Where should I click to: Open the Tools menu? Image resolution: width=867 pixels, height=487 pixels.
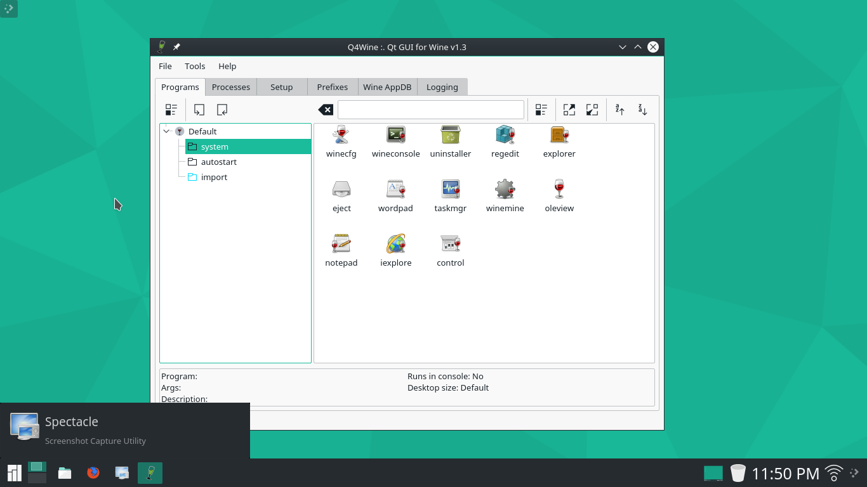pos(195,66)
